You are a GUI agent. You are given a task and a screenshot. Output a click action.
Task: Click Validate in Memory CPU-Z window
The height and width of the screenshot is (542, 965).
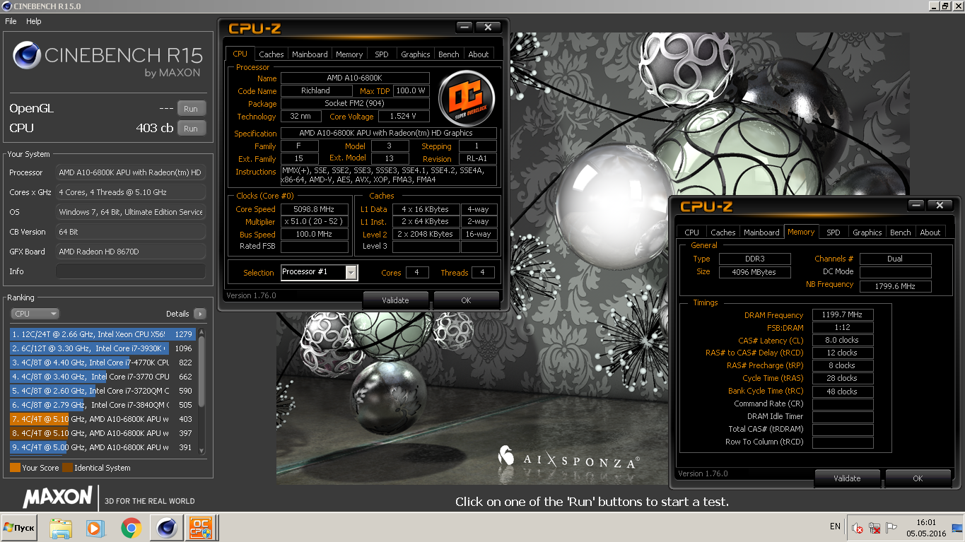coord(847,478)
